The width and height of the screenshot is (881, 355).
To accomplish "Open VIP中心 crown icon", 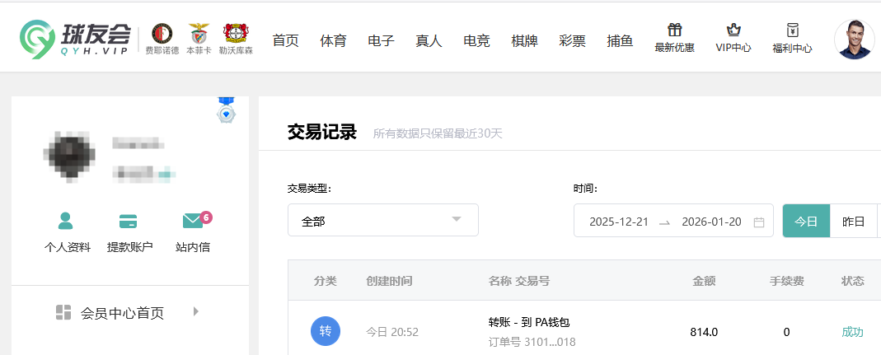I will [733, 30].
